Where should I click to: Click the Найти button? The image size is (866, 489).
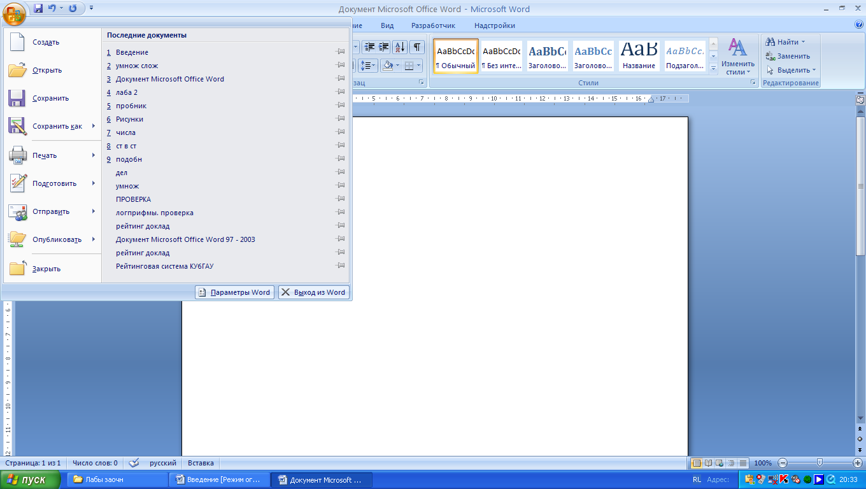coord(786,42)
